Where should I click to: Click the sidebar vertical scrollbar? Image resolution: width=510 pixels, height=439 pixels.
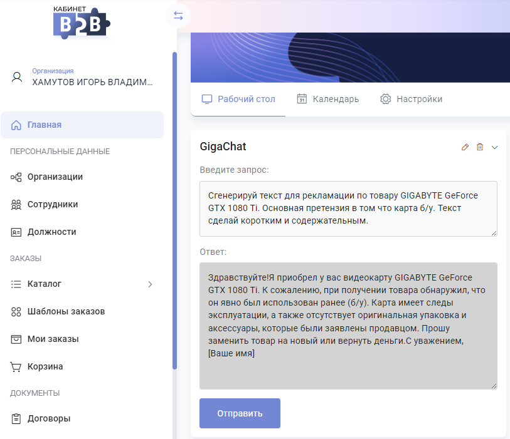(x=174, y=210)
